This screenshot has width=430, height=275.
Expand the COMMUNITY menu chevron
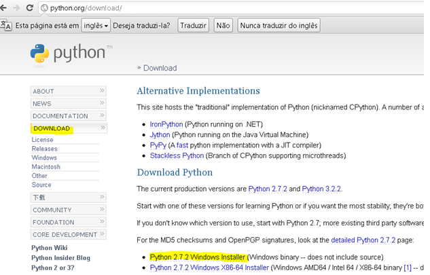coord(102,210)
